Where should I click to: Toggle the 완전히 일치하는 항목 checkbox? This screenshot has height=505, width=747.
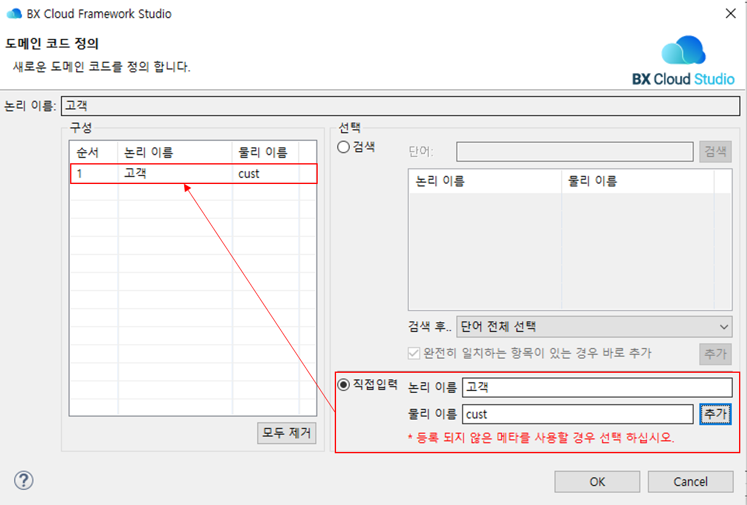(x=414, y=353)
